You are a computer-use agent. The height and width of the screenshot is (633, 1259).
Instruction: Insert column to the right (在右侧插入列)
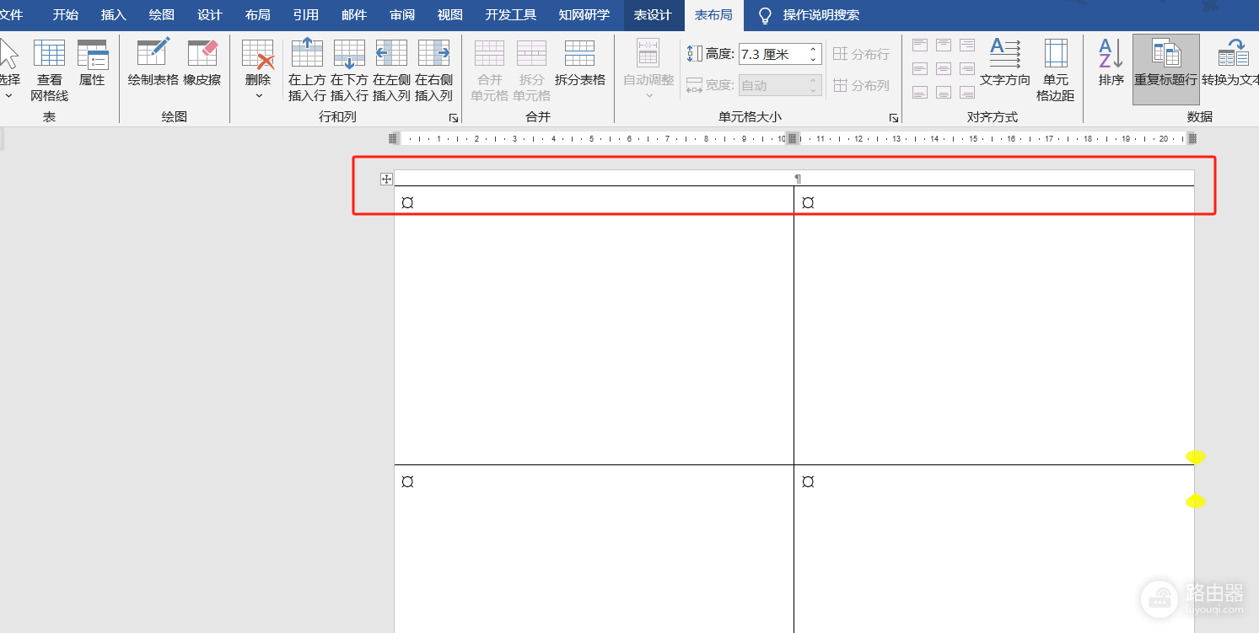(x=433, y=70)
